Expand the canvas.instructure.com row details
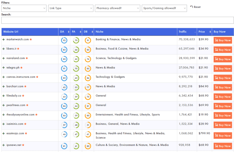 pyautogui.click(x=4, y=77)
